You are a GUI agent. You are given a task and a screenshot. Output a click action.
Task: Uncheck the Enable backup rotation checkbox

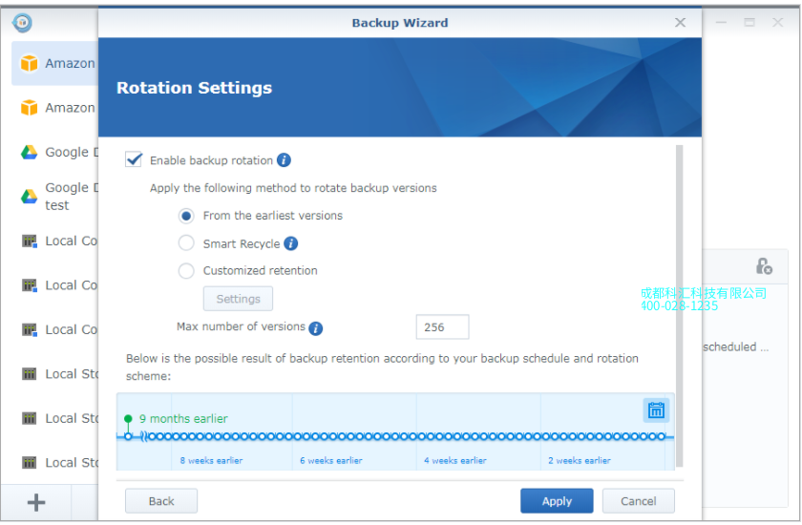[135, 160]
